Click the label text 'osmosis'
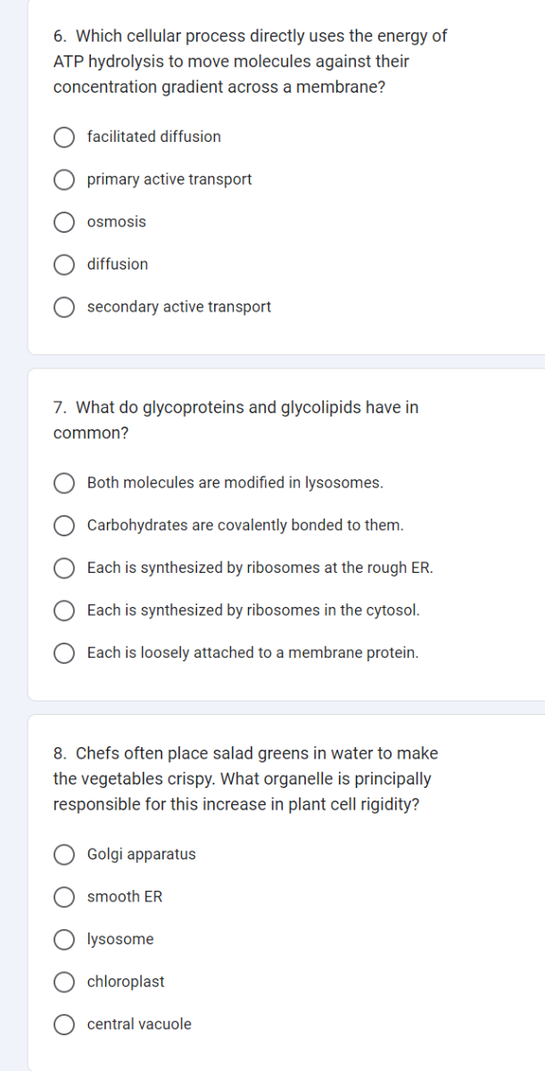 click(x=116, y=221)
